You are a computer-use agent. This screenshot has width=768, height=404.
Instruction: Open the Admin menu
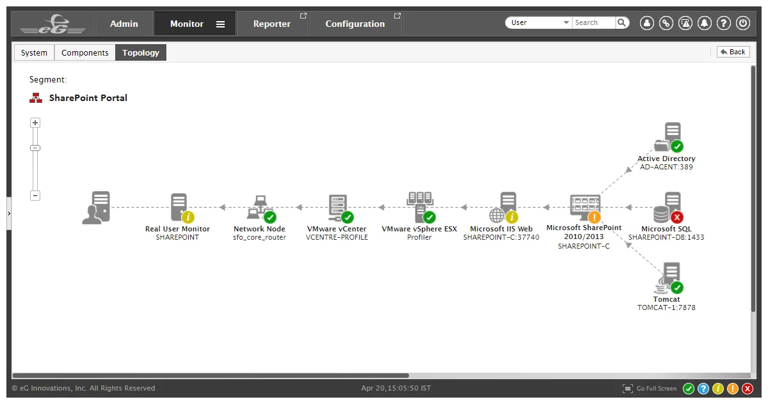tap(124, 24)
